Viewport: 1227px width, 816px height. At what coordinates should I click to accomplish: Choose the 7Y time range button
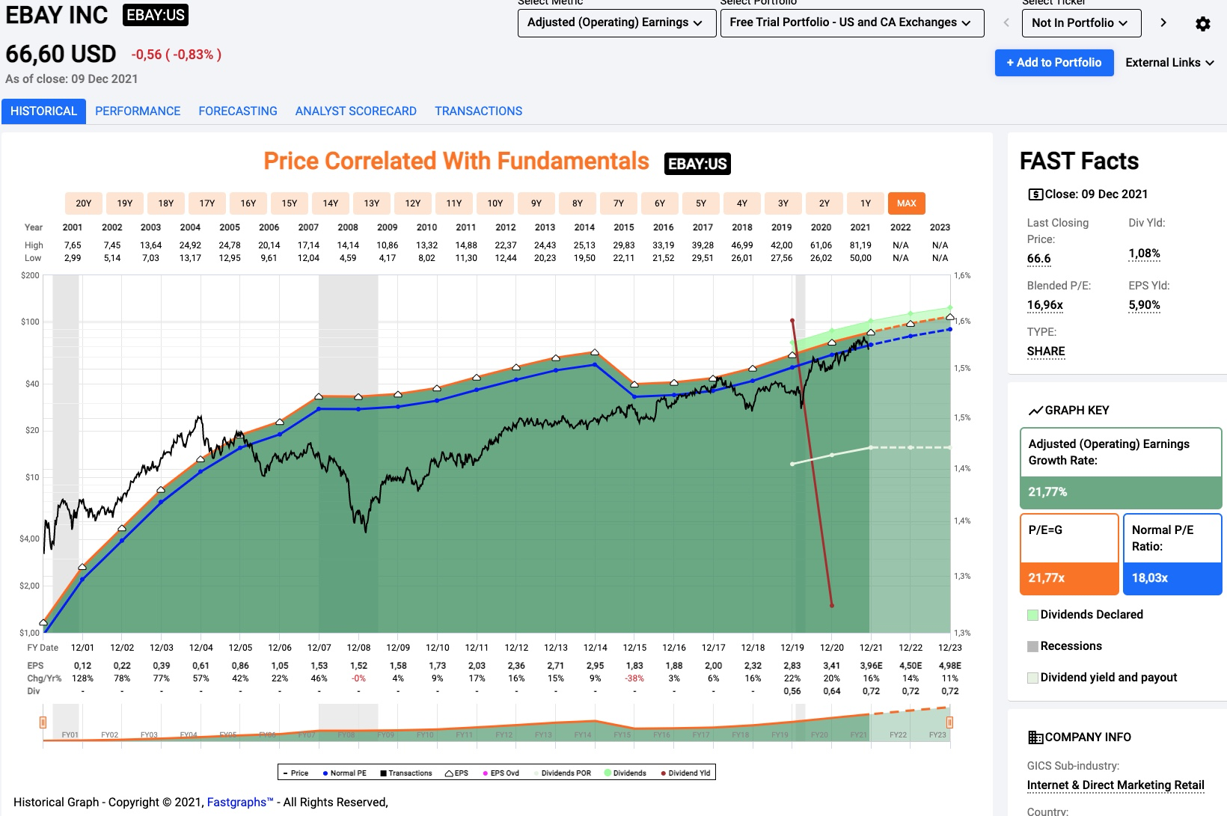click(619, 203)
